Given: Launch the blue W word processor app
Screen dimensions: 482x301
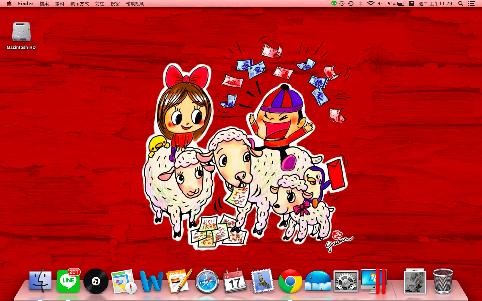Looking at the screenshot, I should pos(151,281).
